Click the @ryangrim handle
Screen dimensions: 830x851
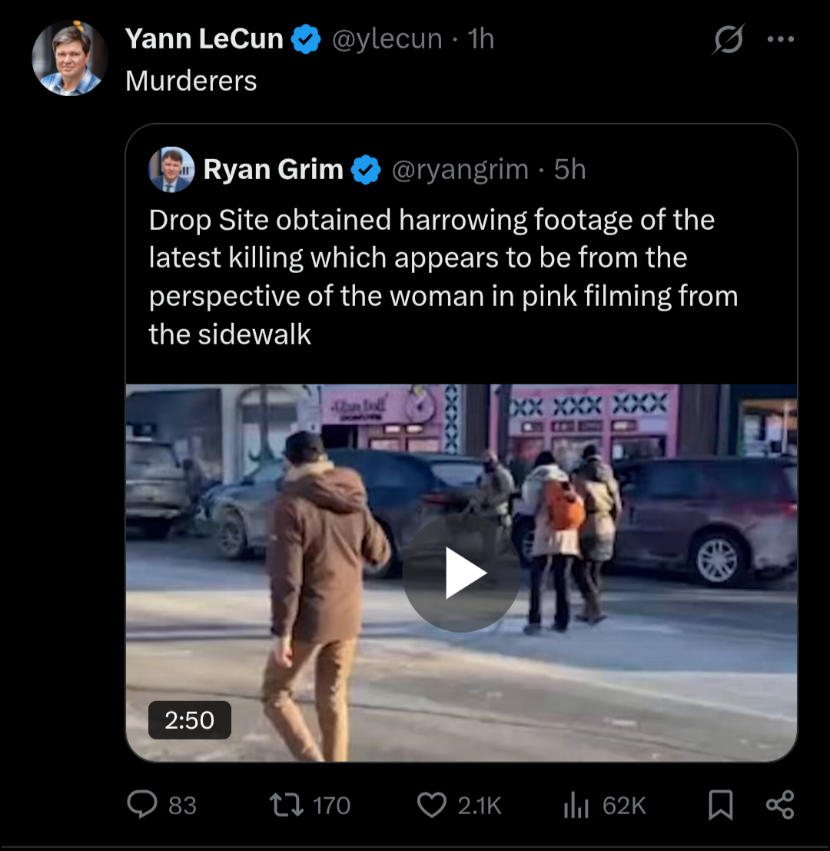pyautogui.click(x=462, y=169)
